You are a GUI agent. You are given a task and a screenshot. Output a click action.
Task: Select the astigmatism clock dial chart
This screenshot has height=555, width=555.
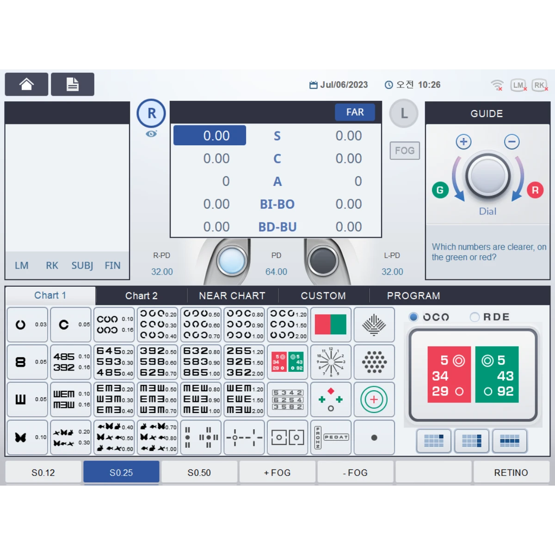[331, 362]
